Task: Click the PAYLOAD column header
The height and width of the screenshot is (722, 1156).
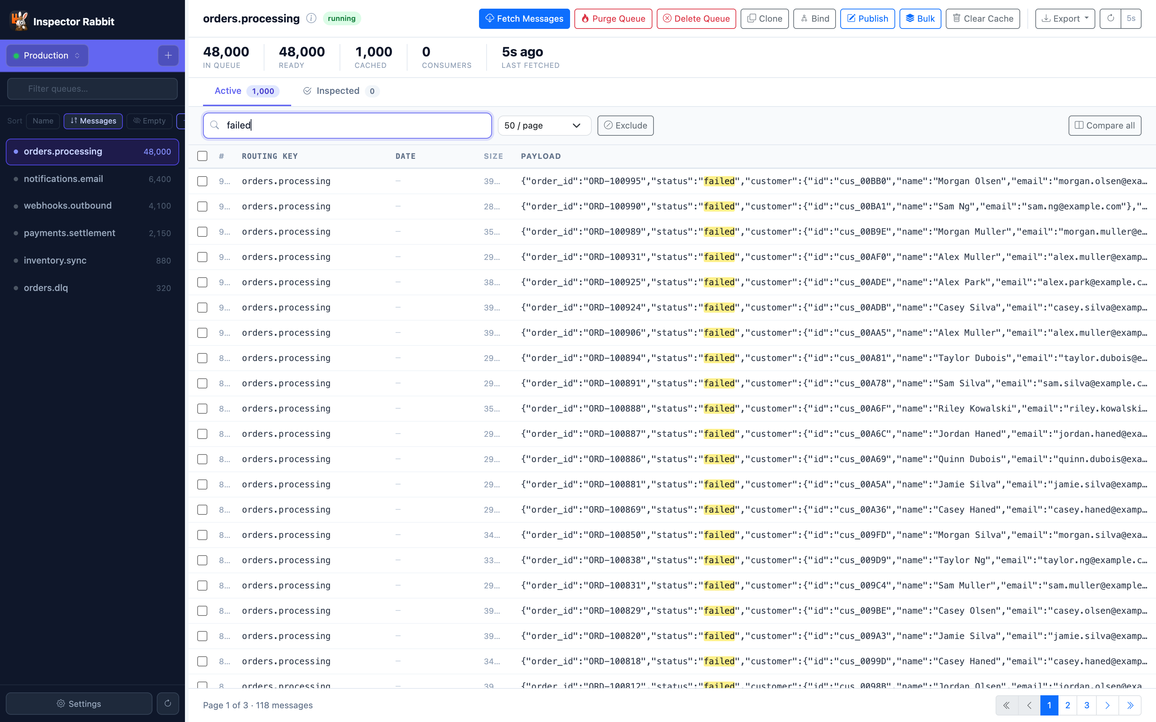Action: click(x=541, y=156)
